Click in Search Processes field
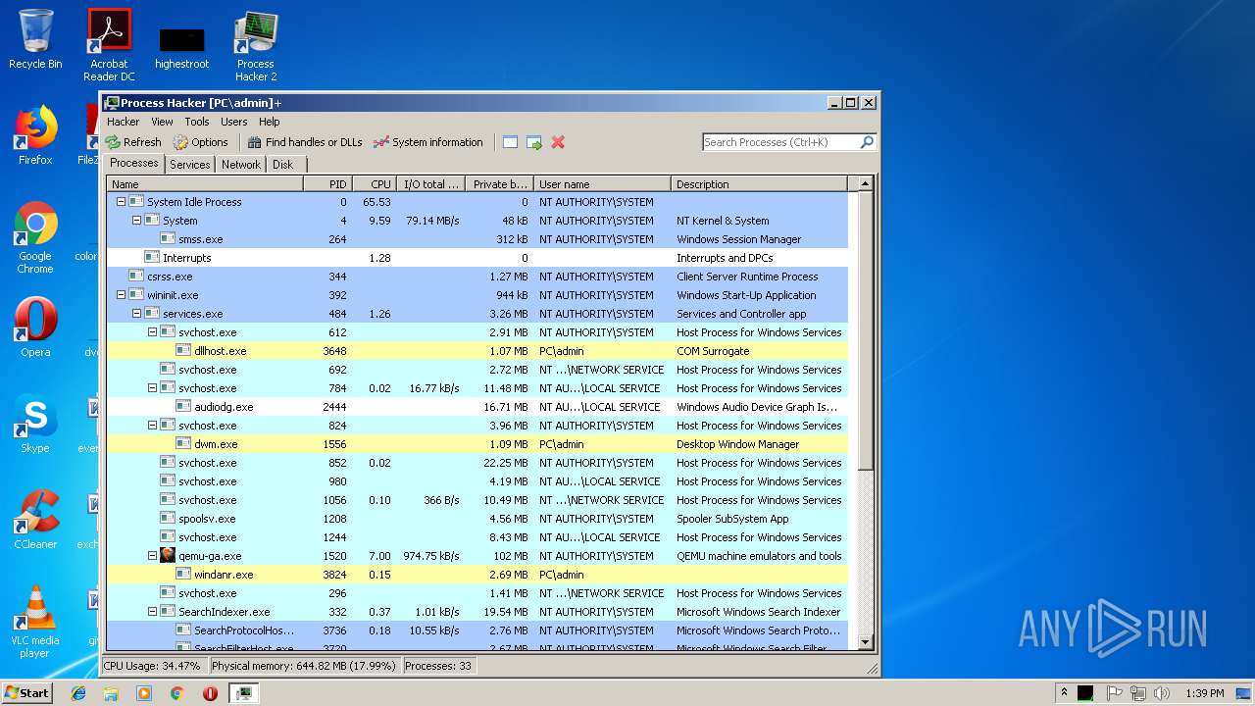The image size is (1255, 706). (x=780, y=142)
